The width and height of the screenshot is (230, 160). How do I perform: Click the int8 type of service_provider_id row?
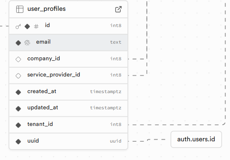[x=116, y=75]
